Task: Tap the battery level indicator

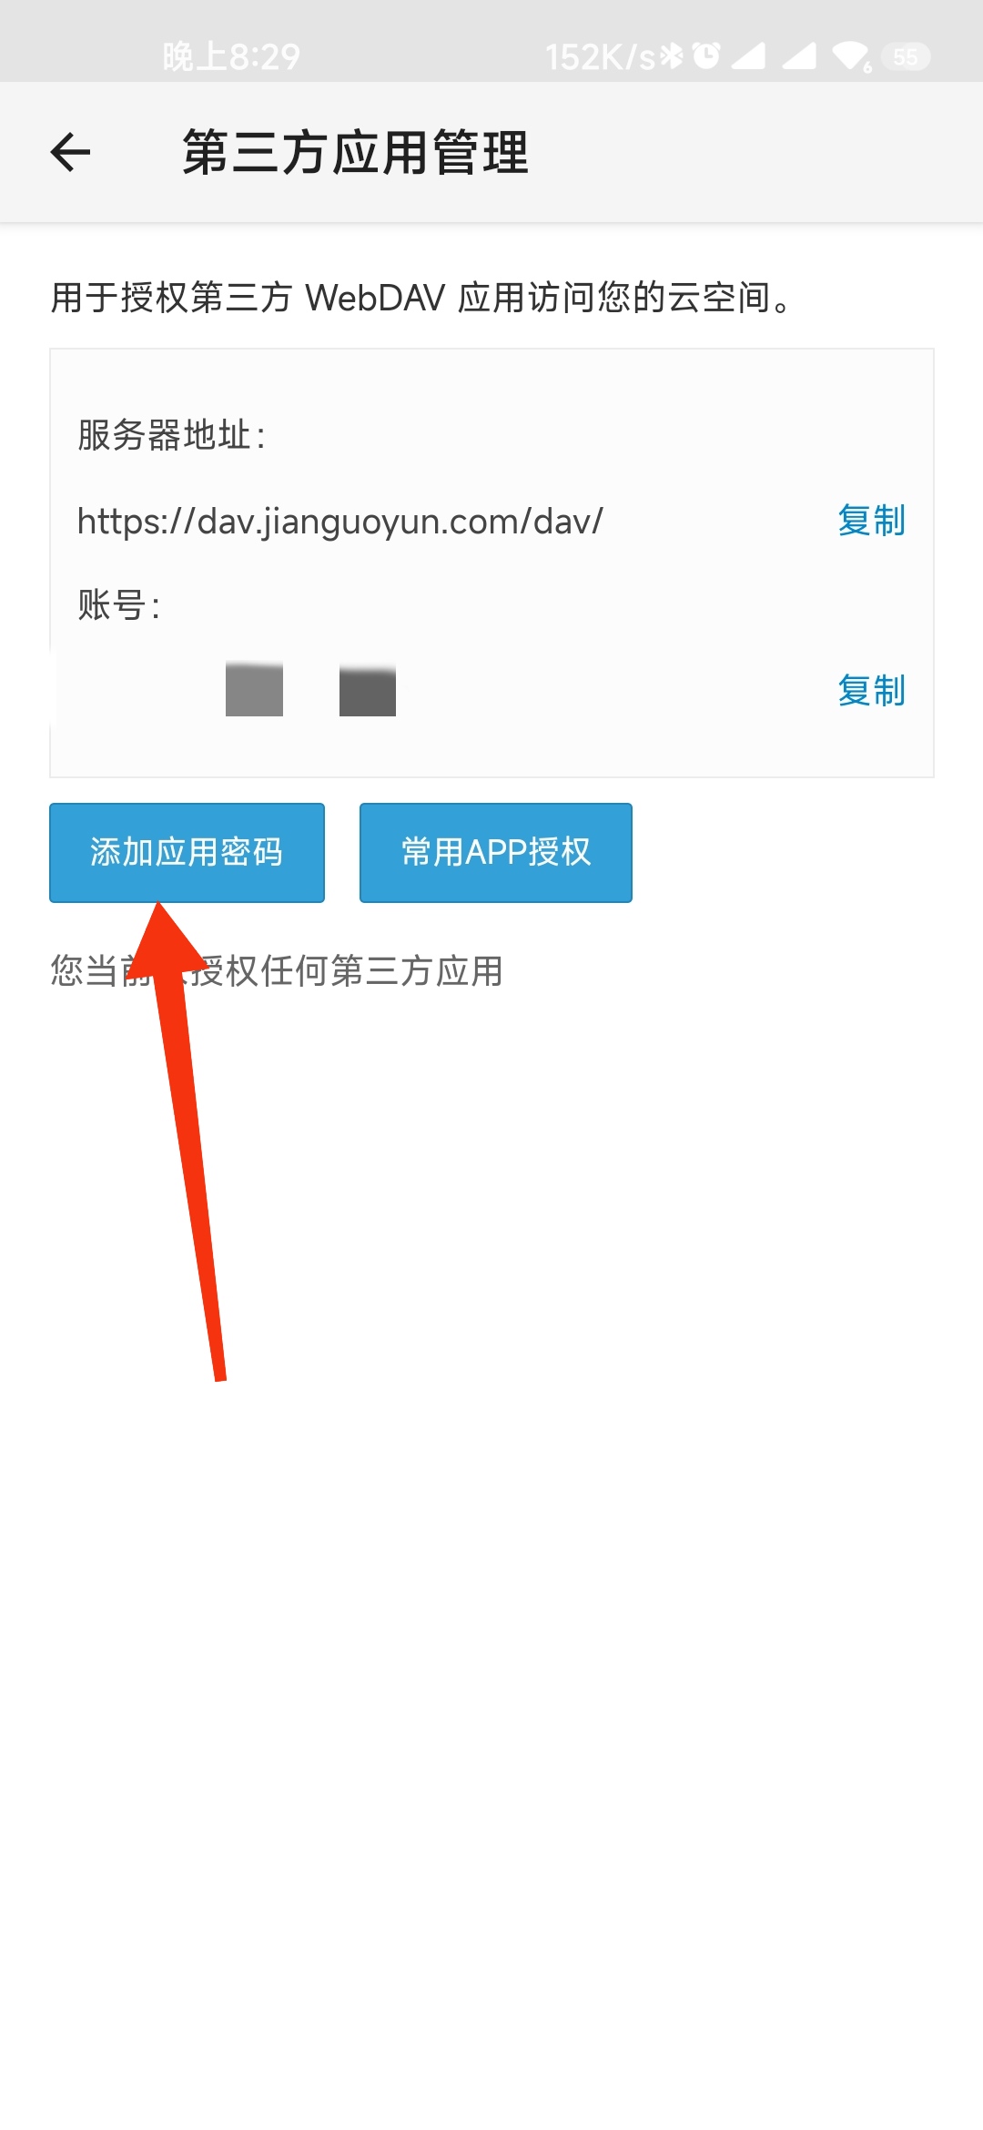Action: click(x=906, y=57)
